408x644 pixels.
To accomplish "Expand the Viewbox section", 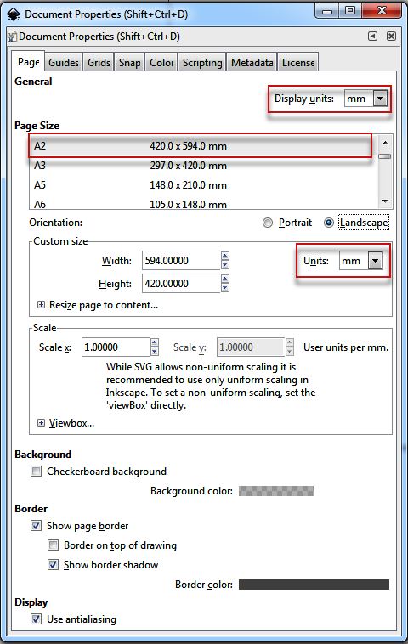I will [x=41, y=422].
